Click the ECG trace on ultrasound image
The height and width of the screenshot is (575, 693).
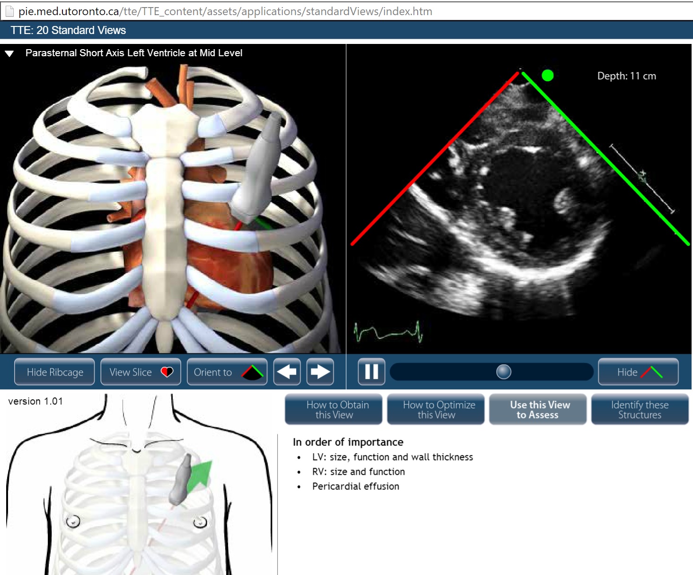(x=388, y=331)
